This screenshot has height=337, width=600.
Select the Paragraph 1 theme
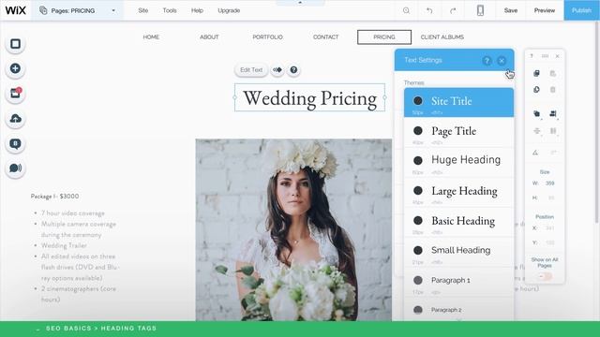point(458,281)
